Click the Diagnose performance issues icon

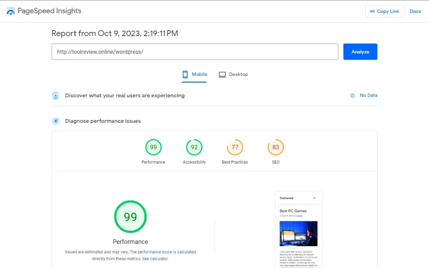[56, 121]
